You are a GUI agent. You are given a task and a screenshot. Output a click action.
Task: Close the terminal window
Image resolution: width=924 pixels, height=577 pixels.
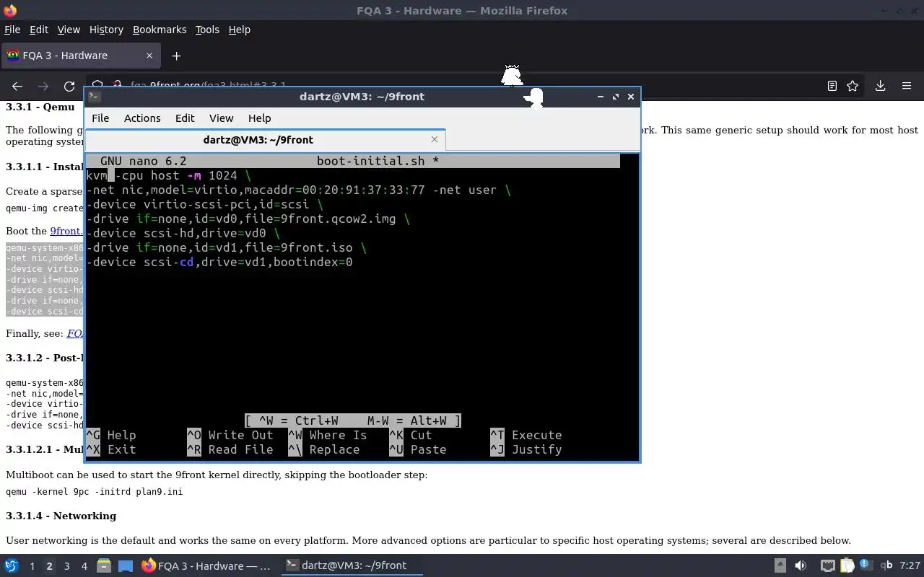630,97
